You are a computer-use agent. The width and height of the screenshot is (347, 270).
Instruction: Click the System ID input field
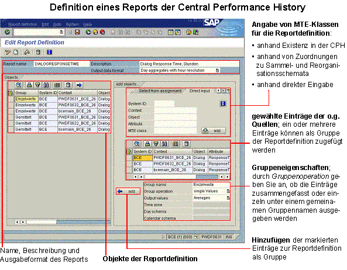[x=164, y=103]
